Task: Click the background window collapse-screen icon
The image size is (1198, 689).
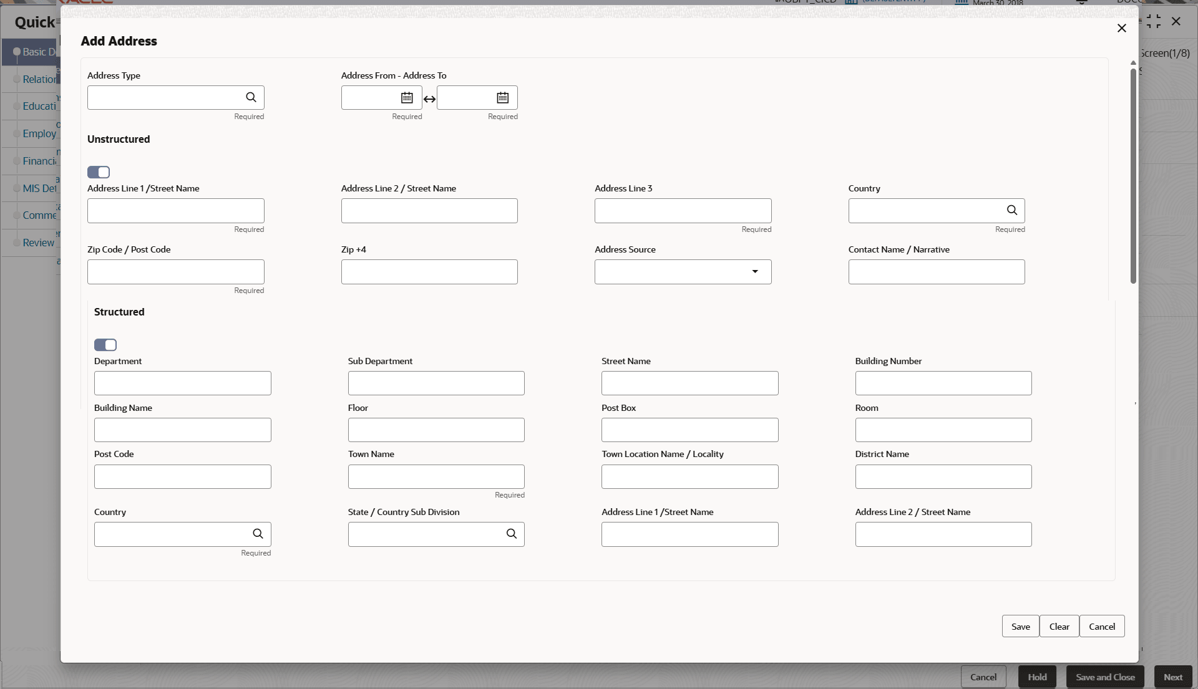Action: [x=1154, y=22]
